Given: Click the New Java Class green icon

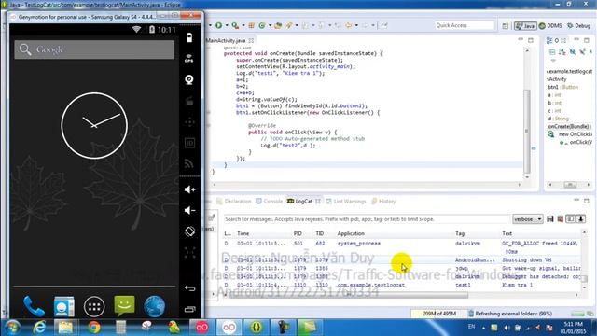Looking at the screenshot, I should 262,25.
